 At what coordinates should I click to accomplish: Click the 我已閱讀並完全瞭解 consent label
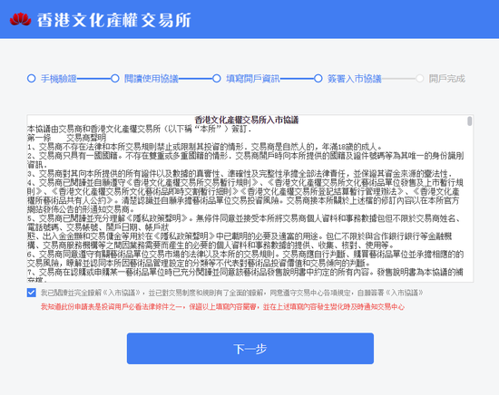pos(231,293)
